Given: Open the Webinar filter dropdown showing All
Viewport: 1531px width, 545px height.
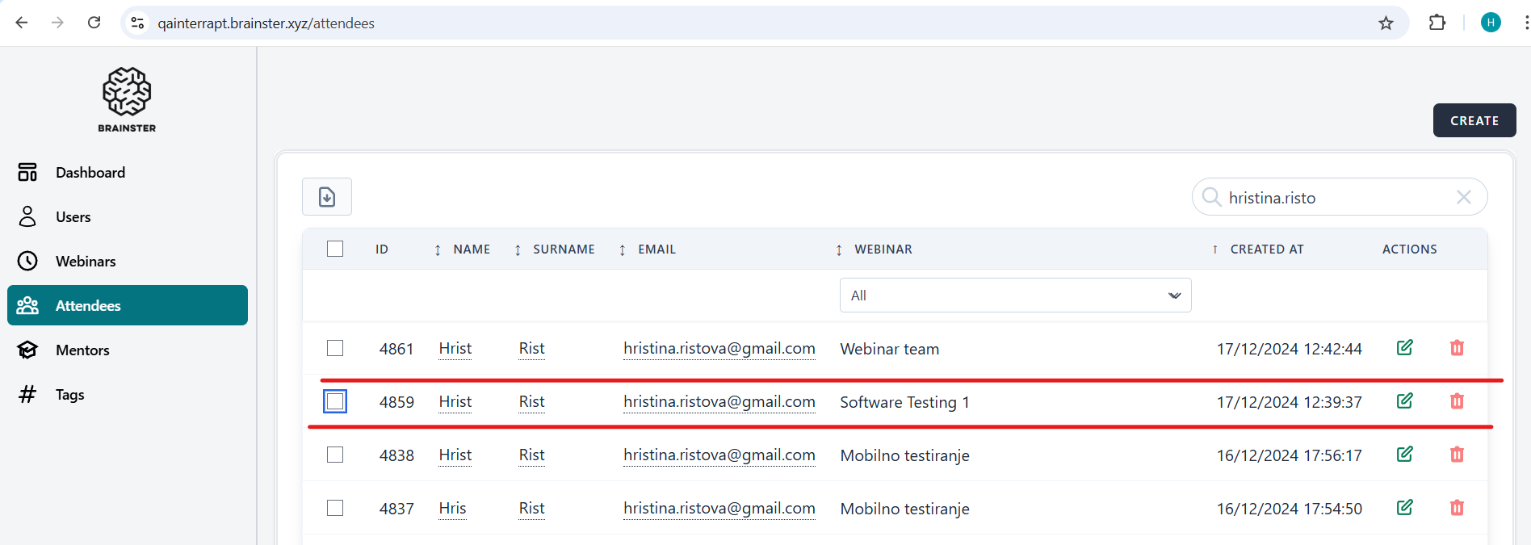Looking at the screenshot, I should (1015, 296).
